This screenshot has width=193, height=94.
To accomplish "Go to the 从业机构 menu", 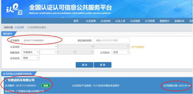I will pyautogui.click(x=105, y=21).
